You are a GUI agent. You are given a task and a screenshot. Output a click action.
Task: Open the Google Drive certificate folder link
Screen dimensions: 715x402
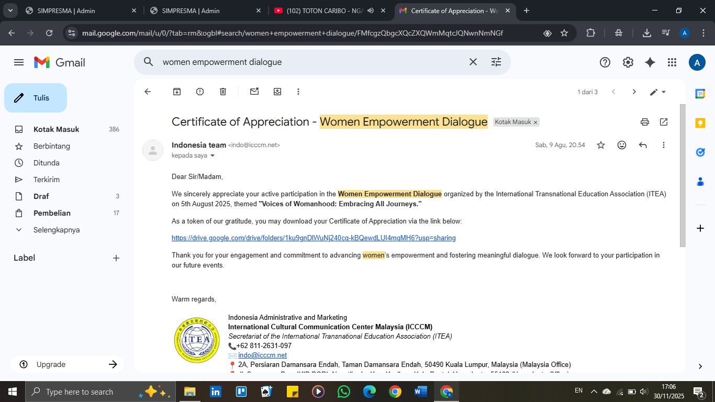[314, 238]
